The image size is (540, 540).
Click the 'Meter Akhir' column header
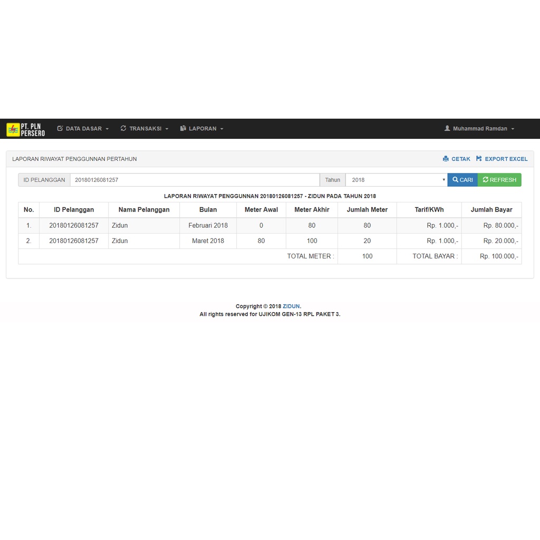click(x=312, y=210)
